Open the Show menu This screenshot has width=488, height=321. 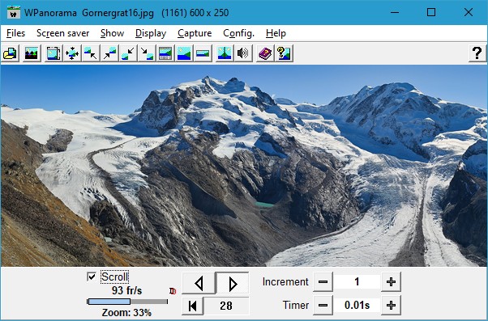(112, 33)
